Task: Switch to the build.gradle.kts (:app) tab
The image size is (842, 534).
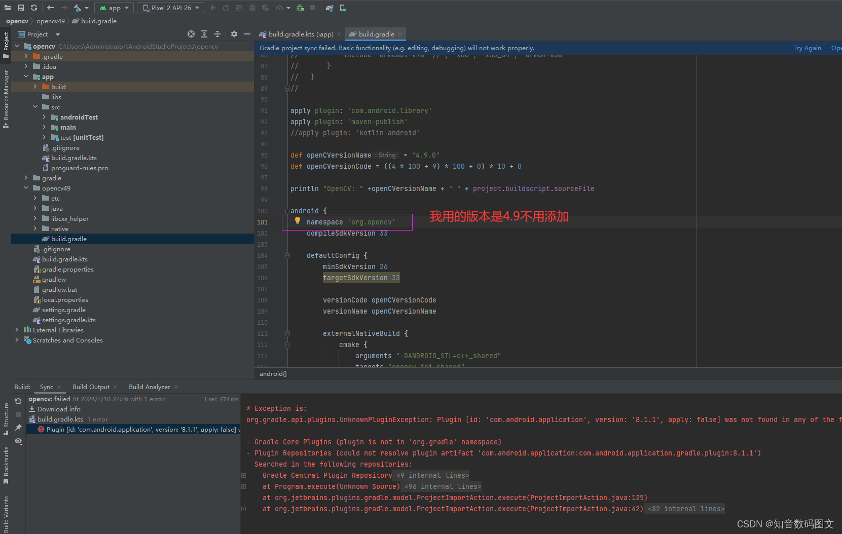Action: coord(298,34)
